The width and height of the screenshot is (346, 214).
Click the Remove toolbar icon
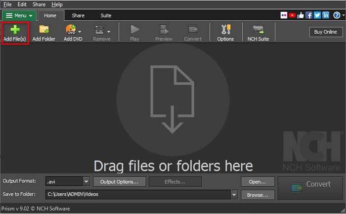[100, 29]
